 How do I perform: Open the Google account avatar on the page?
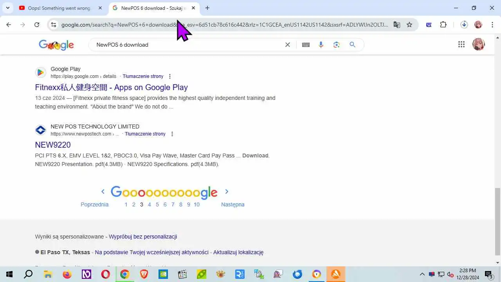pyautogui.click(x=478, y=44)
